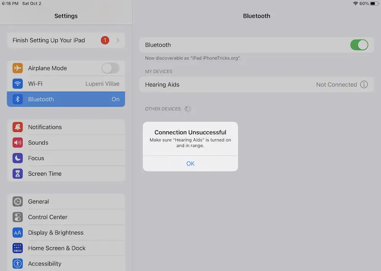Open Home Screen & Dock settings
Image resolution: width=381 pixels, height=271 pixels.
point(56,248)
